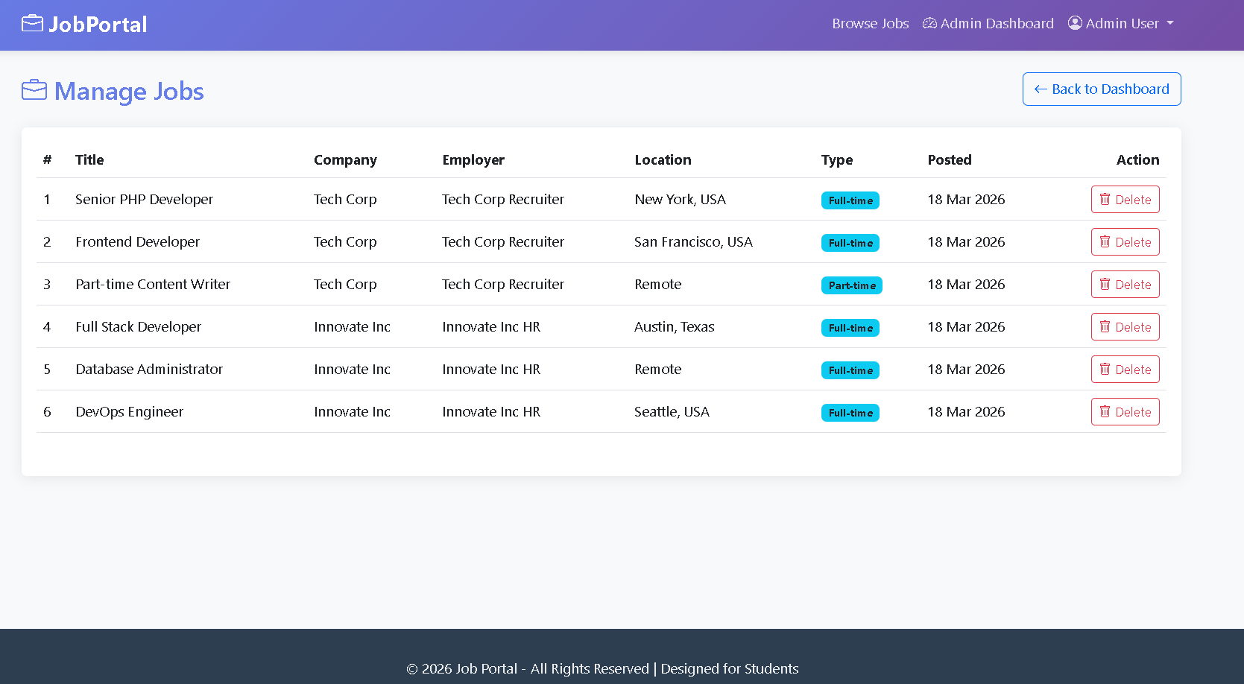1244x684 pixels.
Task: Click the Delete label for DevOps Engineer
Action: tap(1133, 412)
